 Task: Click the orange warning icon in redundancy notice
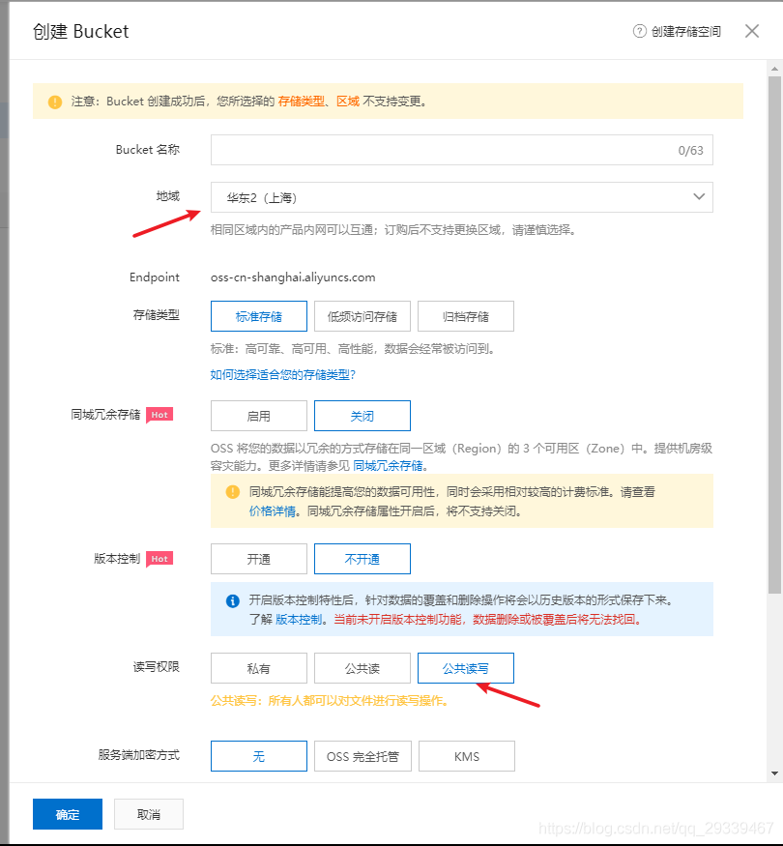tap(232, 492)
